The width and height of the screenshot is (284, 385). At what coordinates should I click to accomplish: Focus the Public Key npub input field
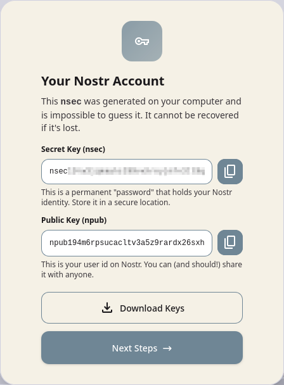pyautogui.click(x=127, y=243)
